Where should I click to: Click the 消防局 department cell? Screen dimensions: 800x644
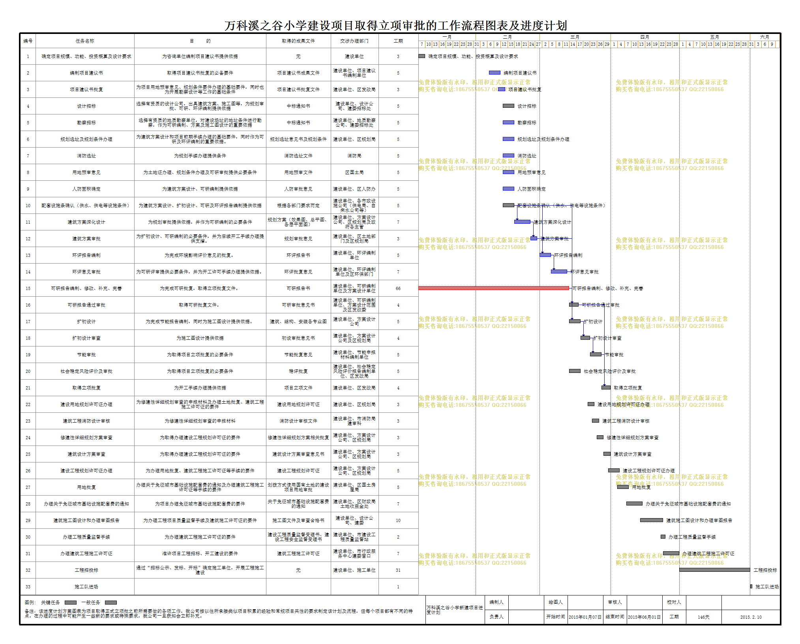click(354, 156)
